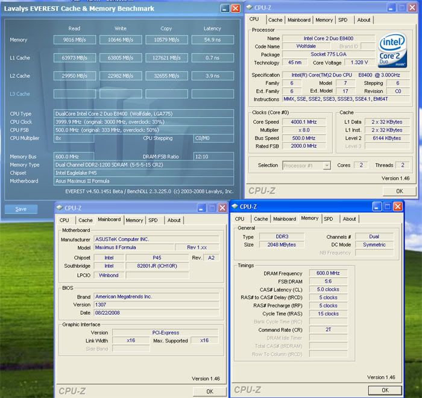Click the empty L3 Cache Read field
Screen dimensions: 422x398
pyautogui.click(x=75, y=93)
